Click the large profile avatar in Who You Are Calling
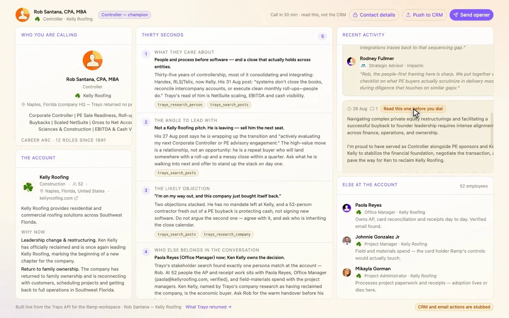This screenshot has width=509, height=318. [x=93, y=60]
